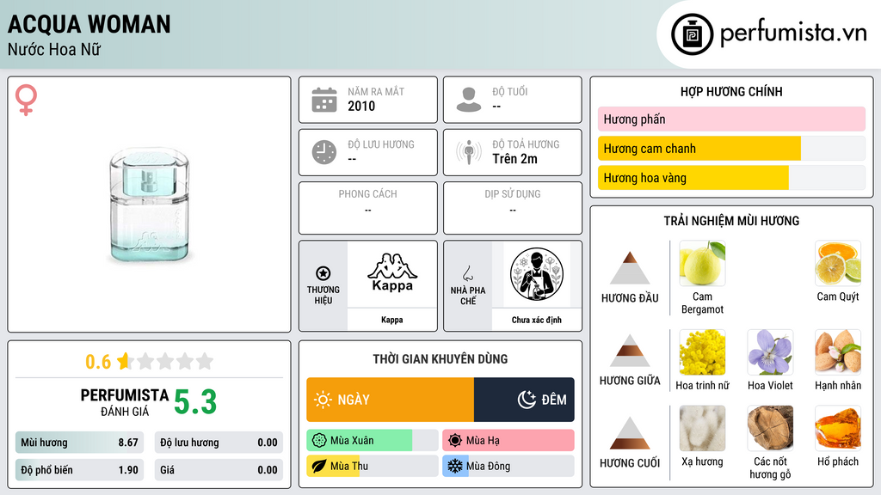Open the Hạnh nhân note image
The height and width of the screenshot is (495, 881).
838,352
